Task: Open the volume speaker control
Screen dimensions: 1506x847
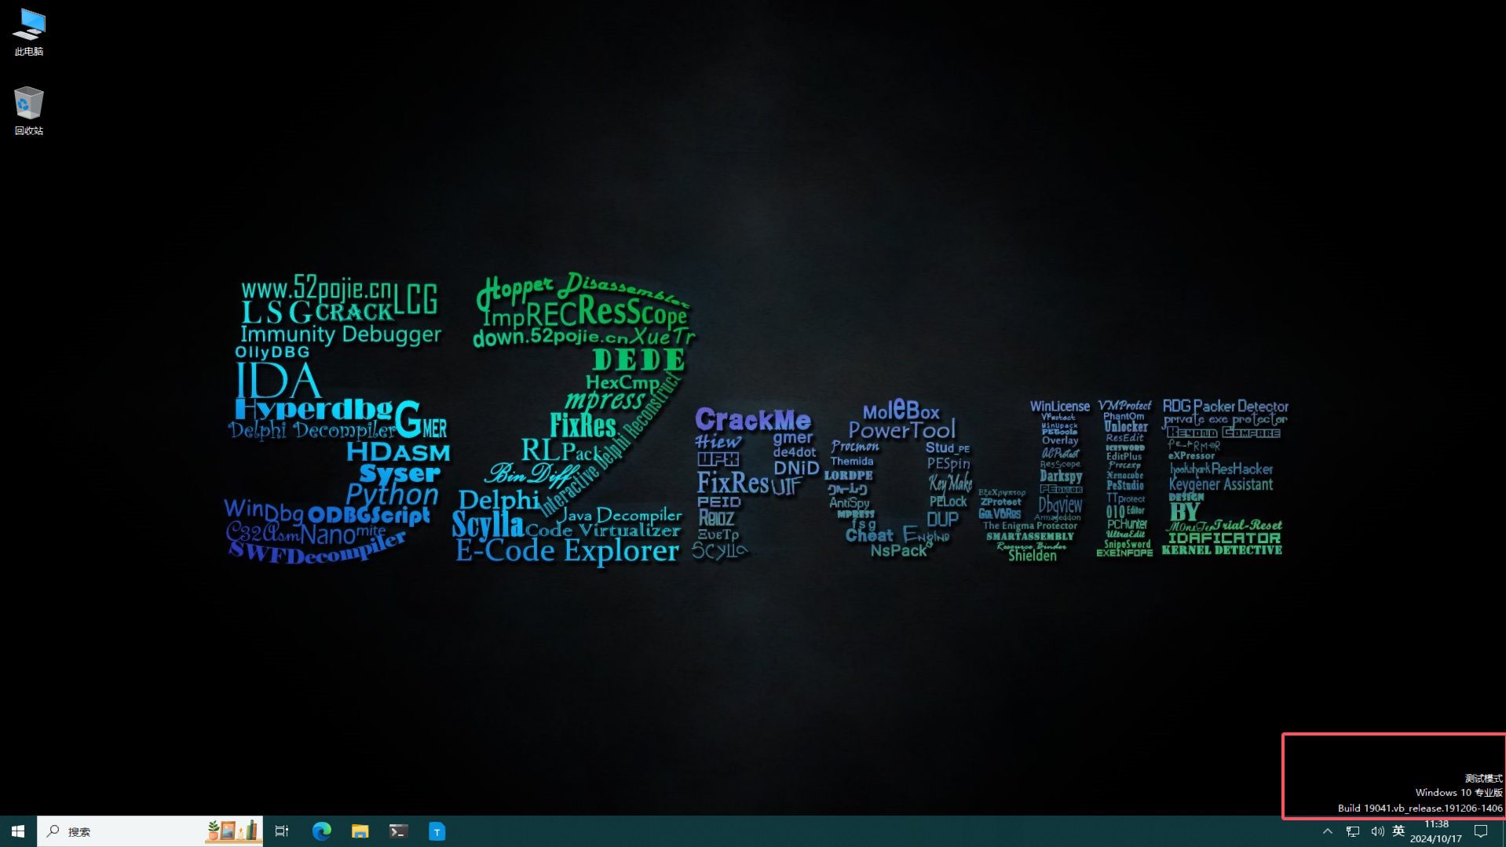Action: click(1377, 831)
